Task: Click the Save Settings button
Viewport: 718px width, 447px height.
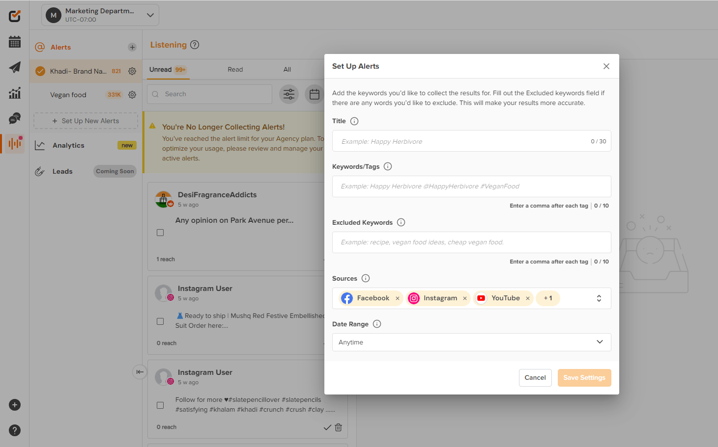Action: (584, 378)
